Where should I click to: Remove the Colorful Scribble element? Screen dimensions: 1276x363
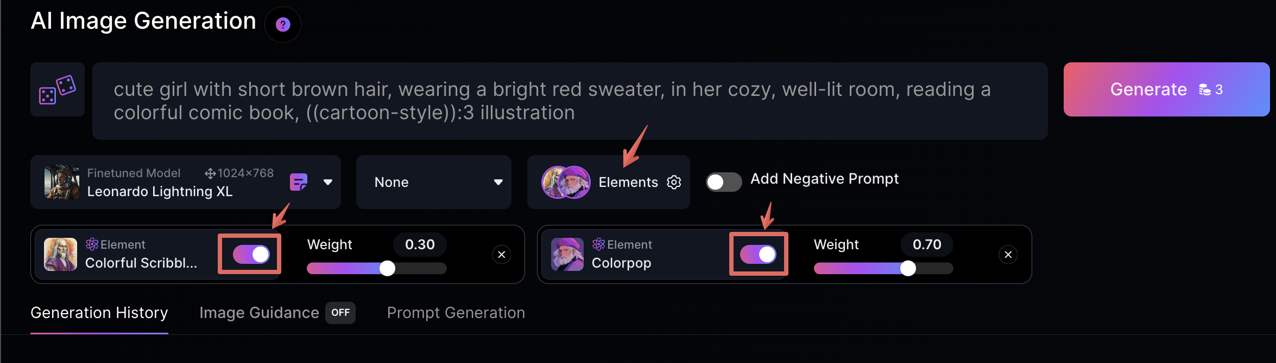tap(502, 255)
